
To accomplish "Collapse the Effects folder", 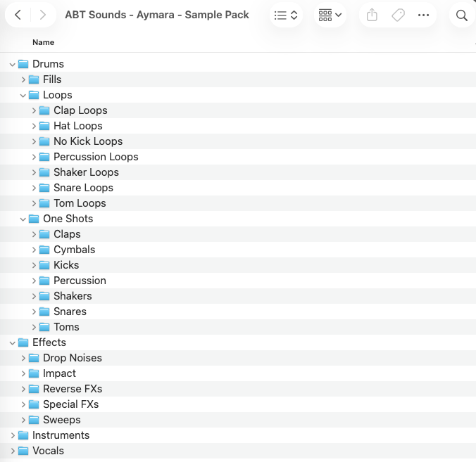I will click(x=13, y=342).
